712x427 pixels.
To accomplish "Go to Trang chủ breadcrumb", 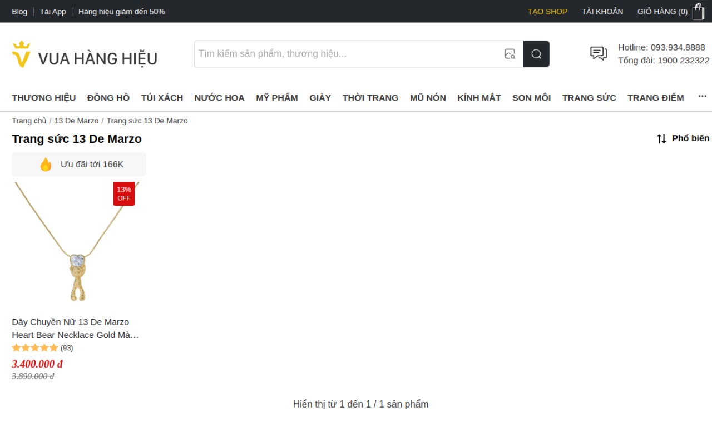I will [x=29, y=121].
